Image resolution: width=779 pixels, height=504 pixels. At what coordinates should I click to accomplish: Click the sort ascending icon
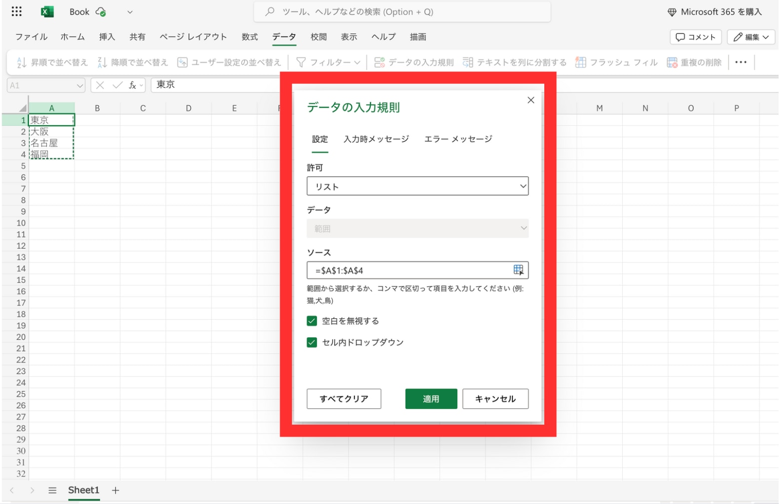tap(21, 62)
